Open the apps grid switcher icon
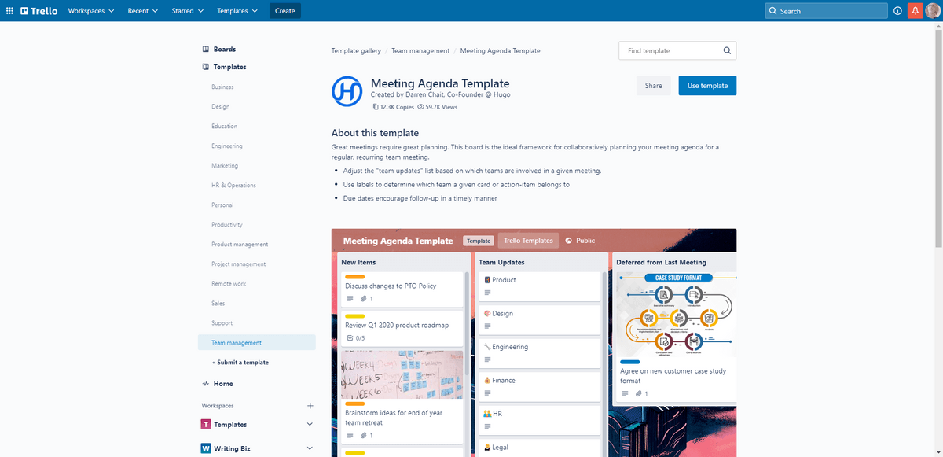Image resolution: width=943 pixels, height=457 pixels. [x=9, y=11]
